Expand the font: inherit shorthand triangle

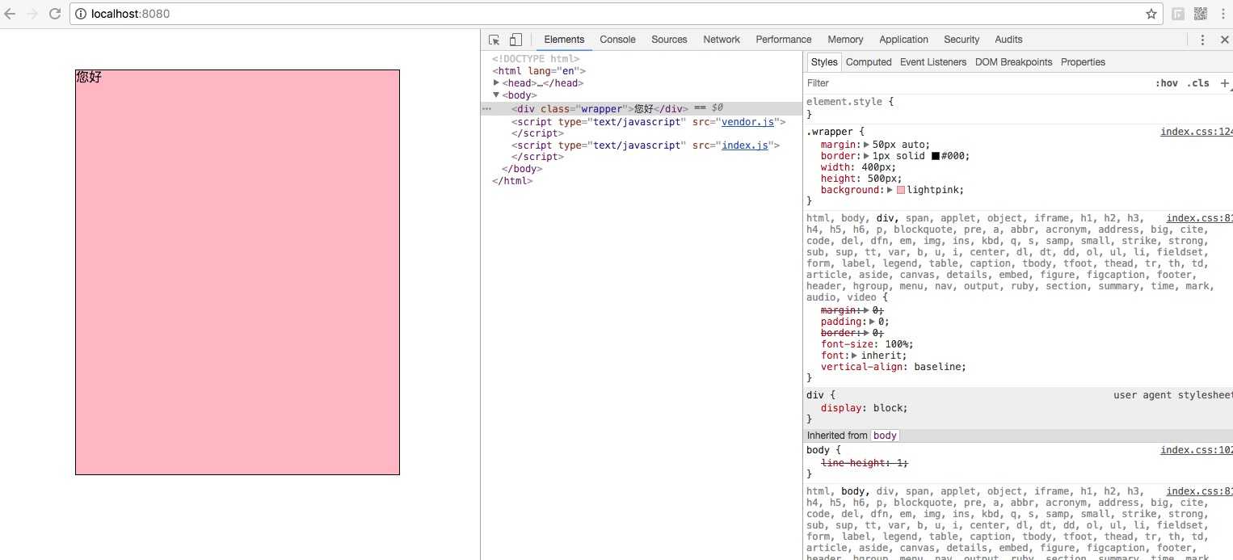tap(856, 356)
